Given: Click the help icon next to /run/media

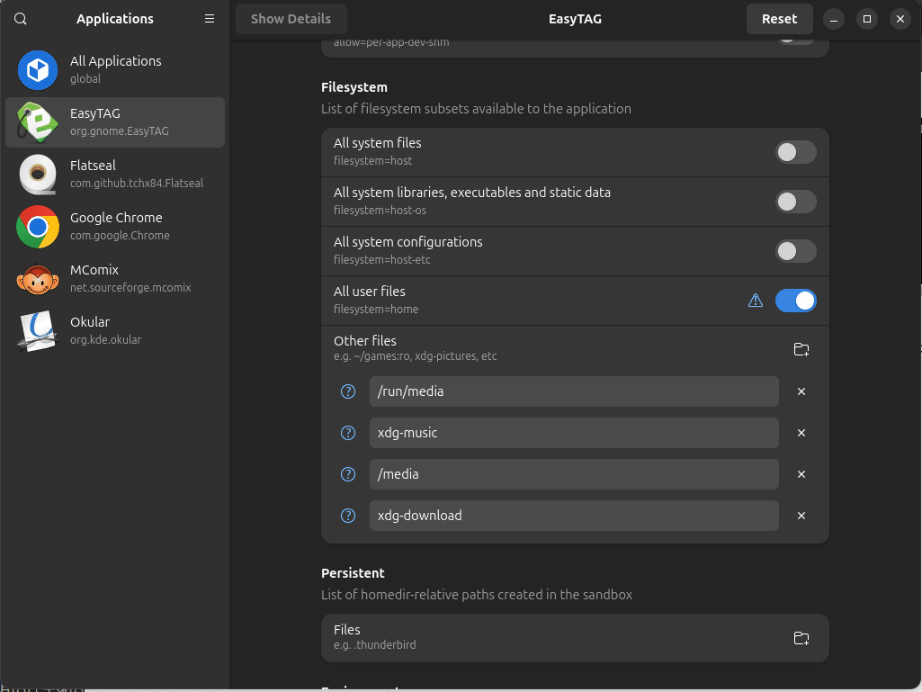Looking at the screenshot, I should pyautogui.click(x=348, y=391).
